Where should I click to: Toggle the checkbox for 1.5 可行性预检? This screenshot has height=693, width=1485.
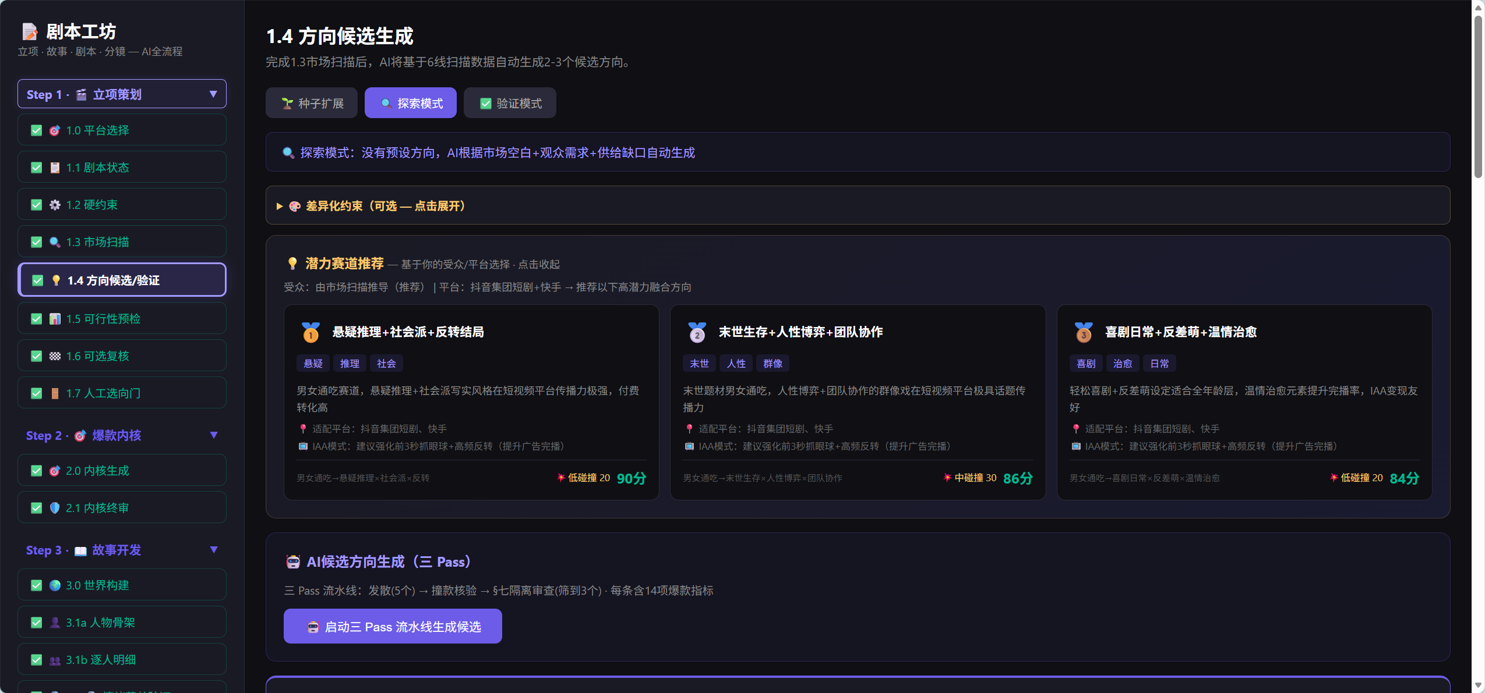(x=37, y=319)
